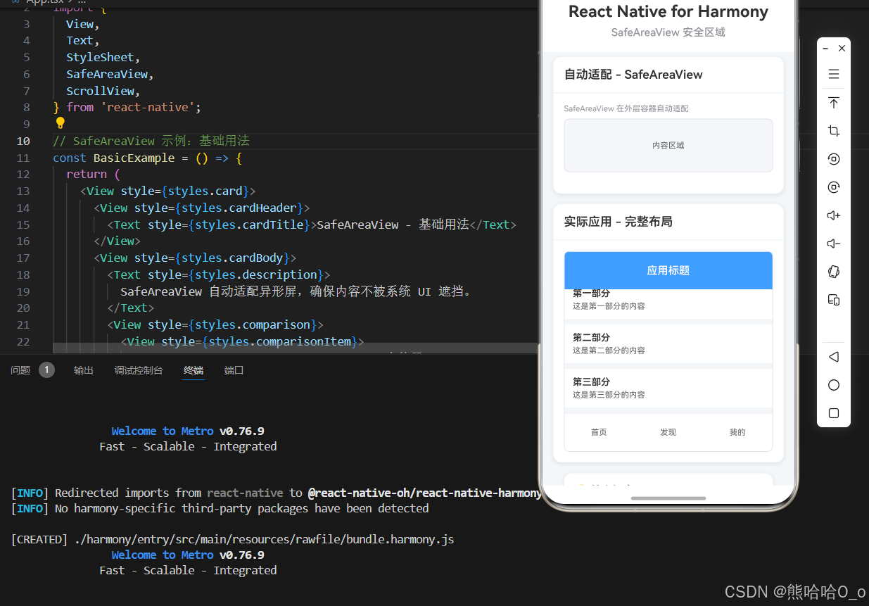The height and width of the screenshot is (606, 869).
Task: Tap the blue 应用标题 header bar
Action: click(668, 270)
